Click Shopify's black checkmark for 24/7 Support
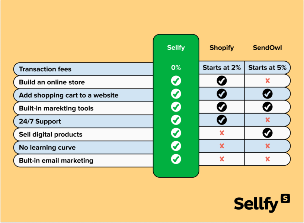 [x=222, y=120]
